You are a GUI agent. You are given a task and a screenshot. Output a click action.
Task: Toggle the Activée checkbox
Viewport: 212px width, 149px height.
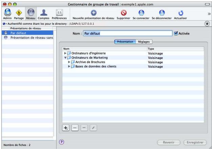[x=176, y=33]
